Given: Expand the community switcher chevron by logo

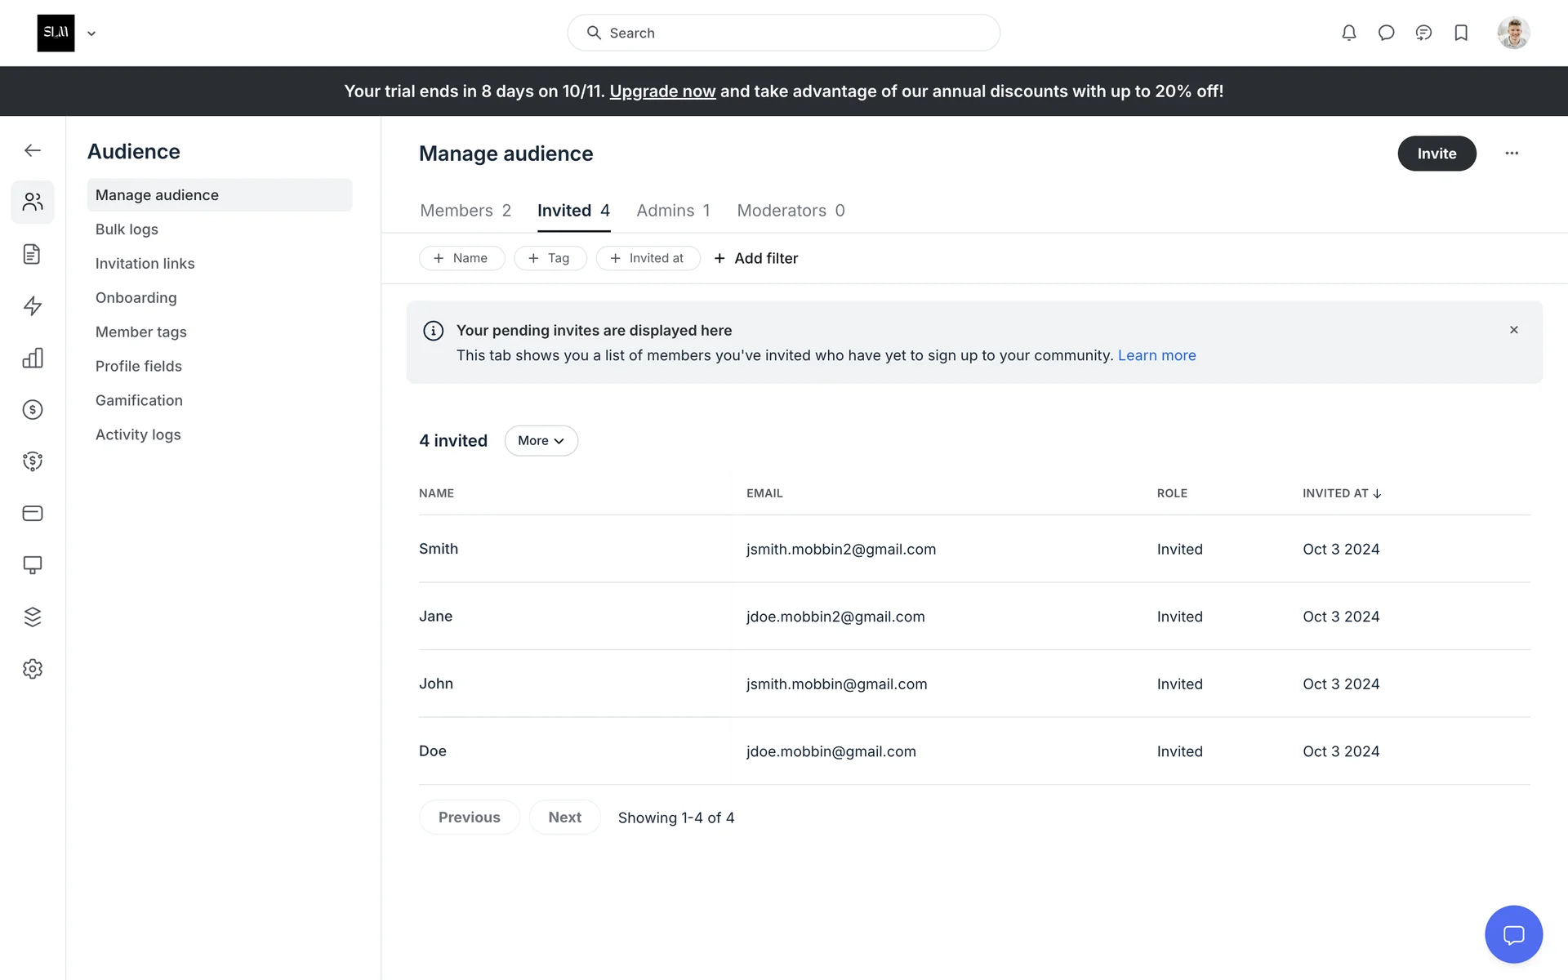Looking at the screenshot, I should pyautogui.click(x=91, y=33).
